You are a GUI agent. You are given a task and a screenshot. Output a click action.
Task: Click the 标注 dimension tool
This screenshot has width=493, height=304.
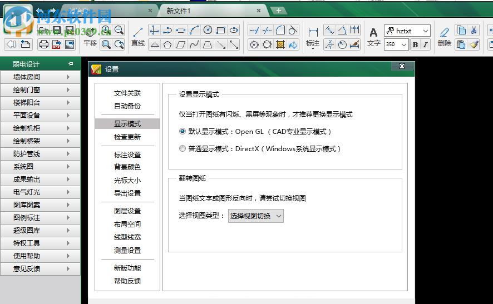tap(313, 37)
